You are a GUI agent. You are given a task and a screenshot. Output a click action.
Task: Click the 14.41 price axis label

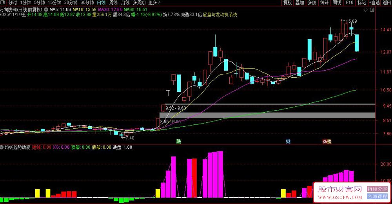coord(386,30)
